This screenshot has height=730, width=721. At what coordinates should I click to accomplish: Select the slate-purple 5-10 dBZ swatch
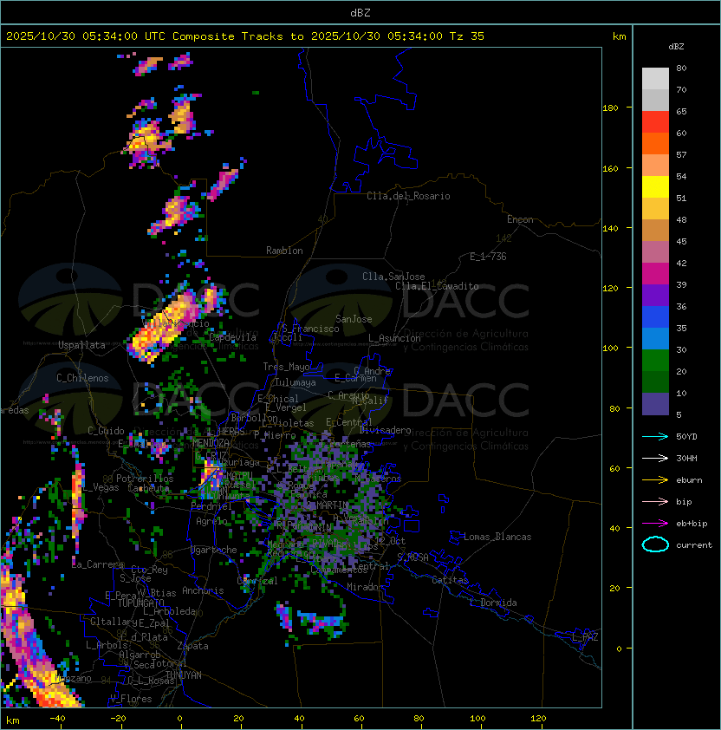655,404
